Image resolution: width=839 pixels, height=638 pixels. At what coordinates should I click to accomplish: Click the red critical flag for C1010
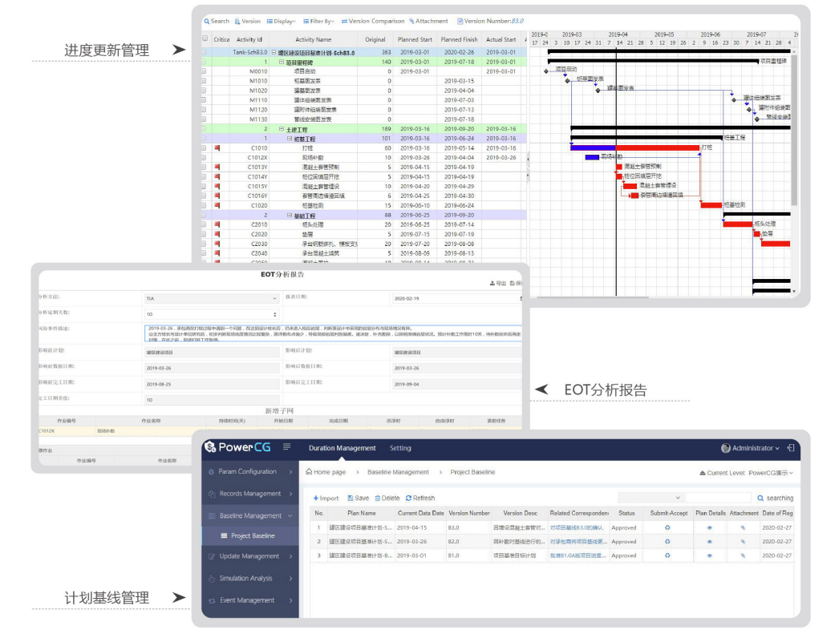coord(217,147)
